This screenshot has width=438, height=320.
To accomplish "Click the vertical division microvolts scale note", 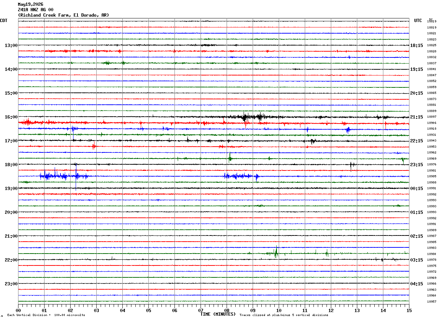I will point(46,315).
